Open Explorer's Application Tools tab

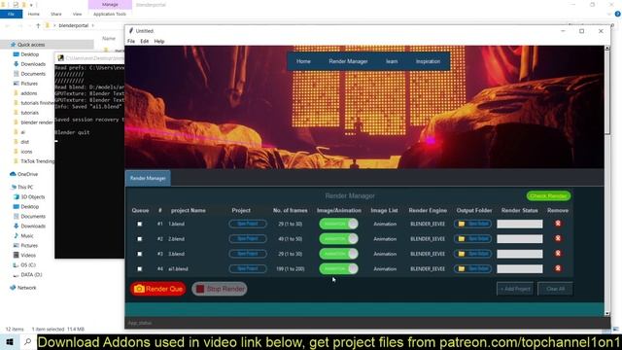110,14
